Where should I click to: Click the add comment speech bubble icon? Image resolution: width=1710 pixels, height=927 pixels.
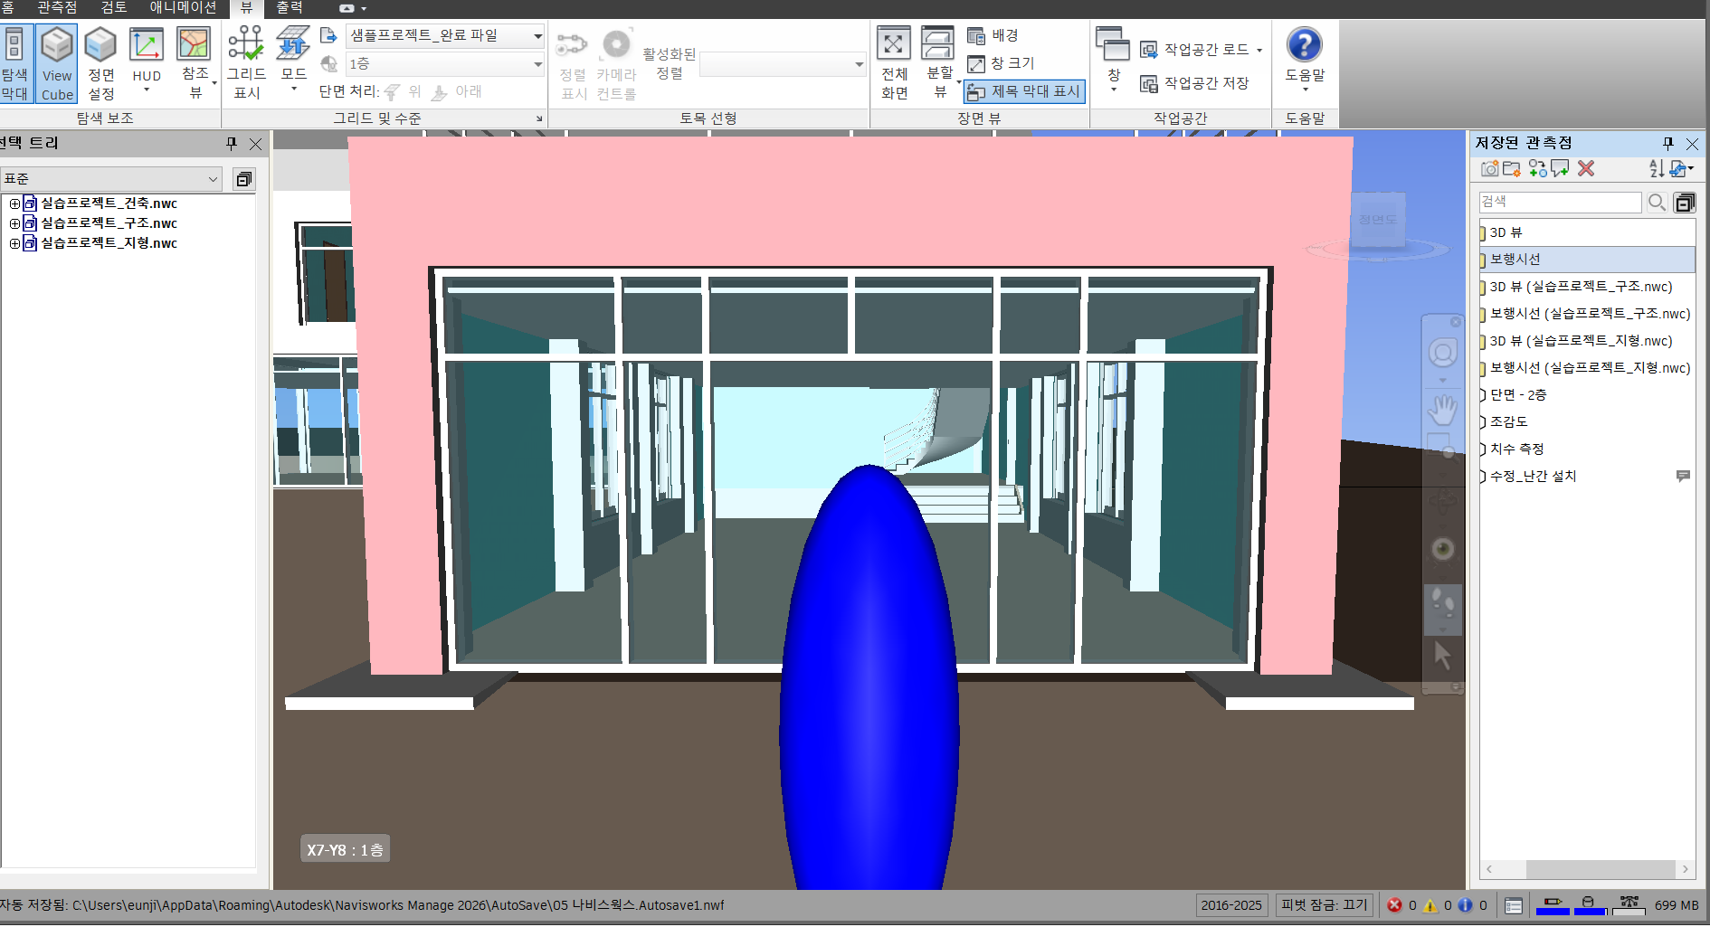click(1561, 169)
